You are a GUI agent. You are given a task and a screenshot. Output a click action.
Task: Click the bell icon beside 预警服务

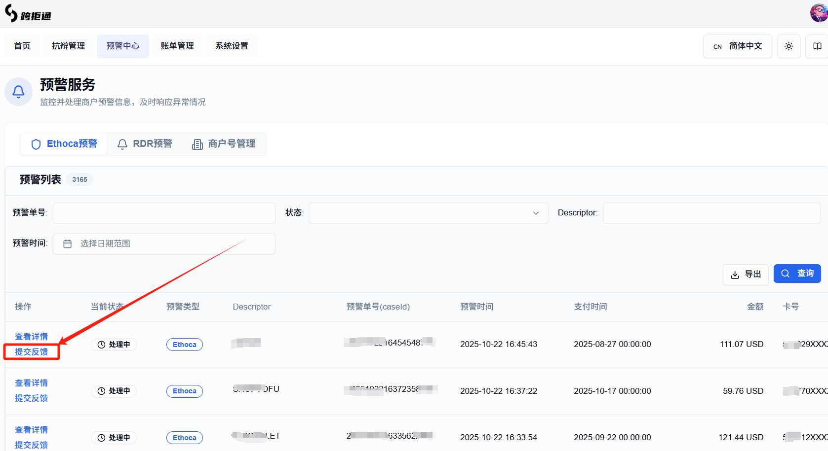19,91
